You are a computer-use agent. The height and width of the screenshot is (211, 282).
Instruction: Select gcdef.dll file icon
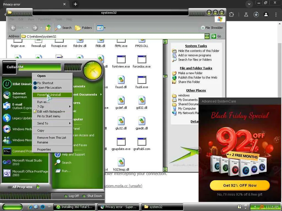pos(121,101)
